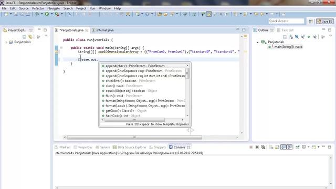Click the autocomplete popup vertical scrollbar thumb
Viewport: 336px width, 189px height.
click(x=187, y=73)
